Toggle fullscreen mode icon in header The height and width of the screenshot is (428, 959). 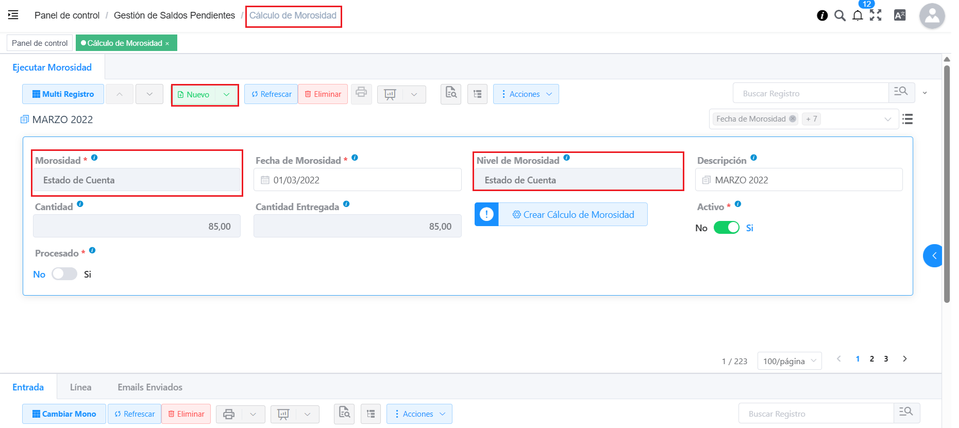(x=876, y=15)
